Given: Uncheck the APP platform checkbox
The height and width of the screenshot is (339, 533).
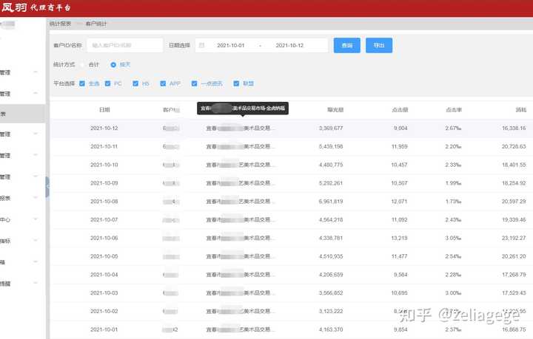Looking at the screenshot, I should pyautogui.click(x=163, y=83).
